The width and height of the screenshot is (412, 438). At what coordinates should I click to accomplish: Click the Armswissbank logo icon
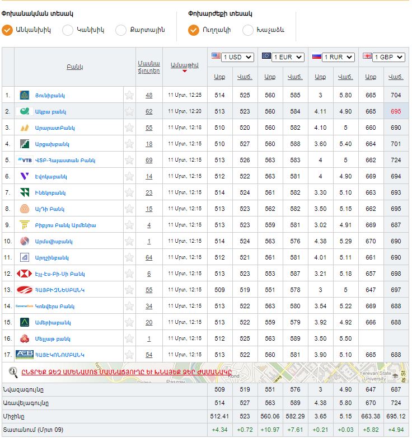[x=25, y=241]
